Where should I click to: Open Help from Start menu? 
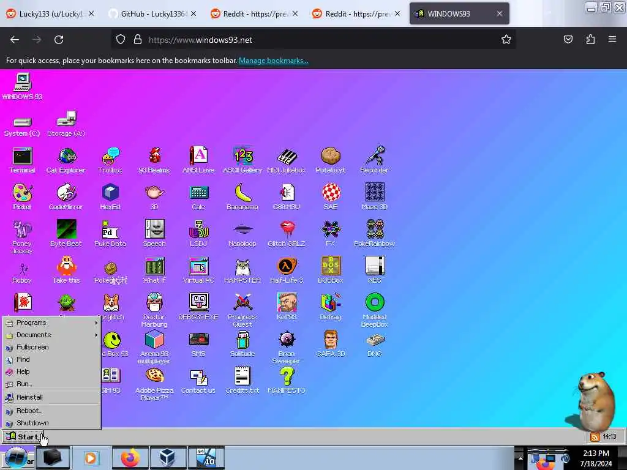(x=51, y=371)
